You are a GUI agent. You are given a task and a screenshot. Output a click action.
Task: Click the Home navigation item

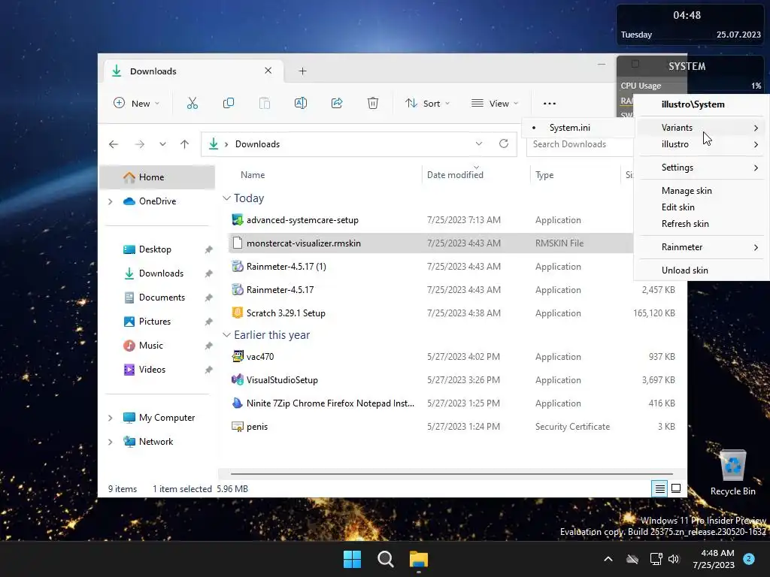coord(157,177)
